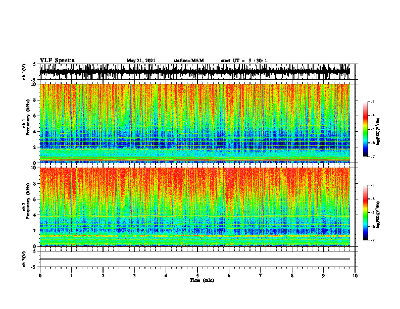The image size is (400, 309).
Task: Click the ch.1 frequency axis 8 kHz tick
Action: click(35, 100)
